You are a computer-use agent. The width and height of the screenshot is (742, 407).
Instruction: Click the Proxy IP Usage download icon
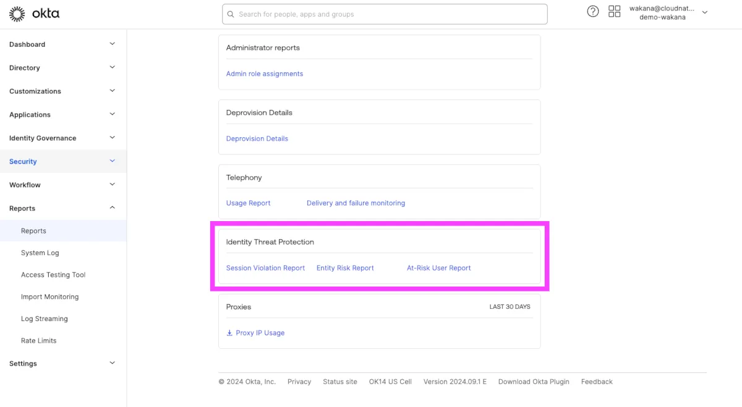pos(230,333)
